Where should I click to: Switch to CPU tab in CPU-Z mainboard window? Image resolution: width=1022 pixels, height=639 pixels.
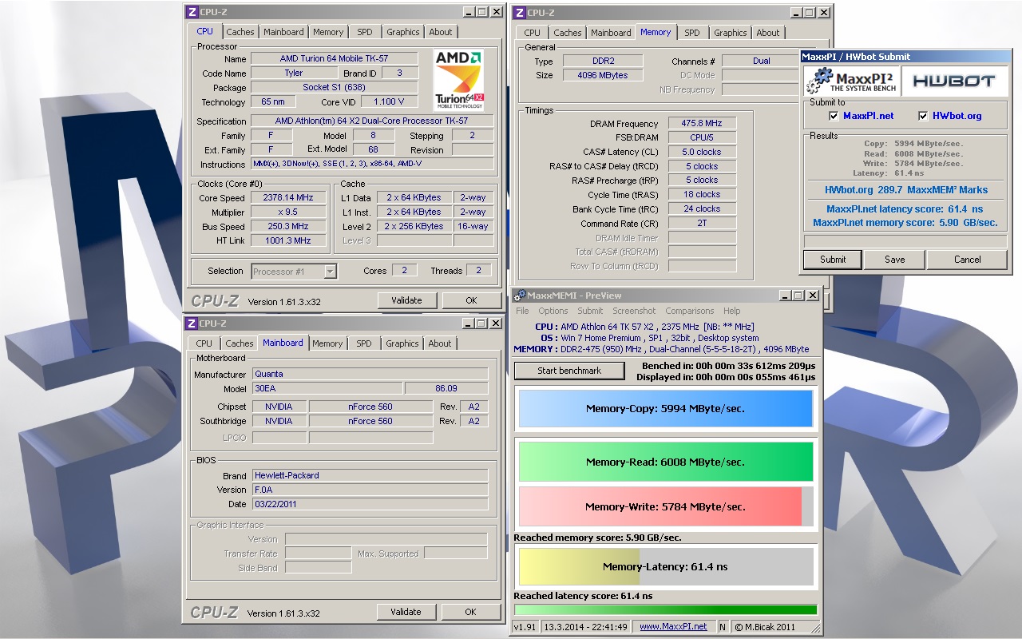tap(204, 343)
